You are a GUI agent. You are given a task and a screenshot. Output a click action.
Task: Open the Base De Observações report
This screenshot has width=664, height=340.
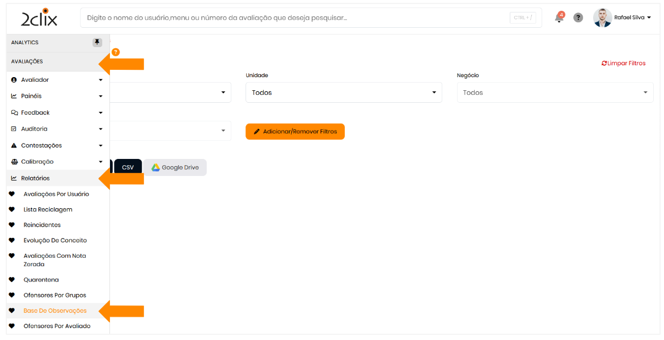pyautogui.click(x=55, y=310)
